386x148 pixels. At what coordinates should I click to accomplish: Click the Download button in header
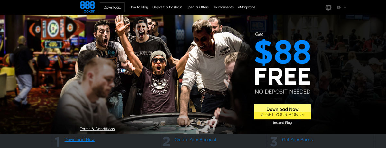(112, 7)
